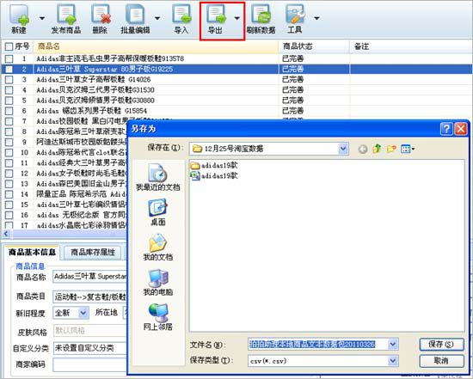Toggle the select-all checkbox beside 序号

(9, 46)
